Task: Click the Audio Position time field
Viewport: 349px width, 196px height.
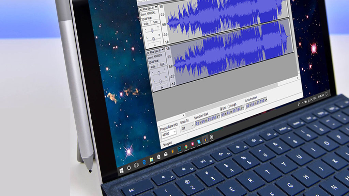Action: [256, 103]
